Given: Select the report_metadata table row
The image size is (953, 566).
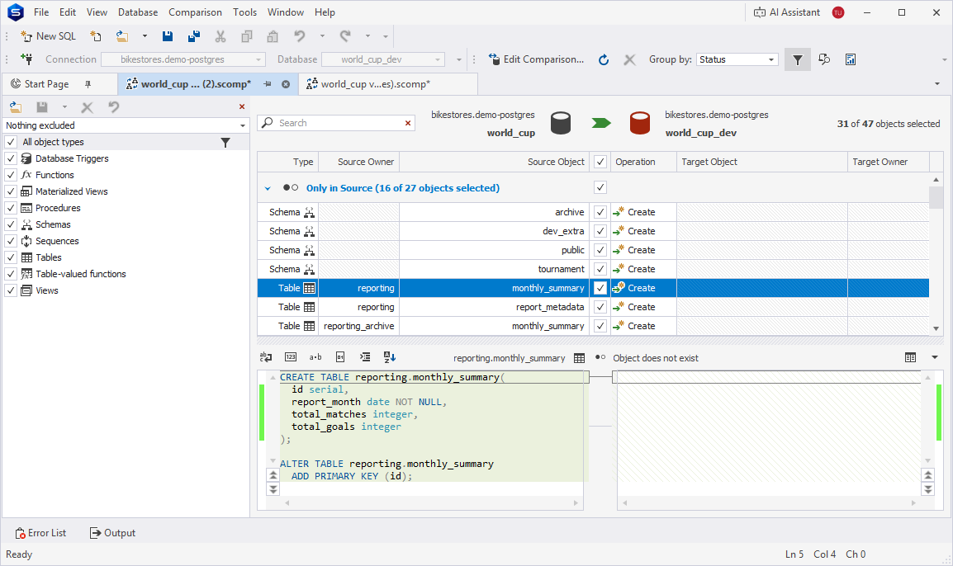Looking at the screenshot, I should coord(593,307).
